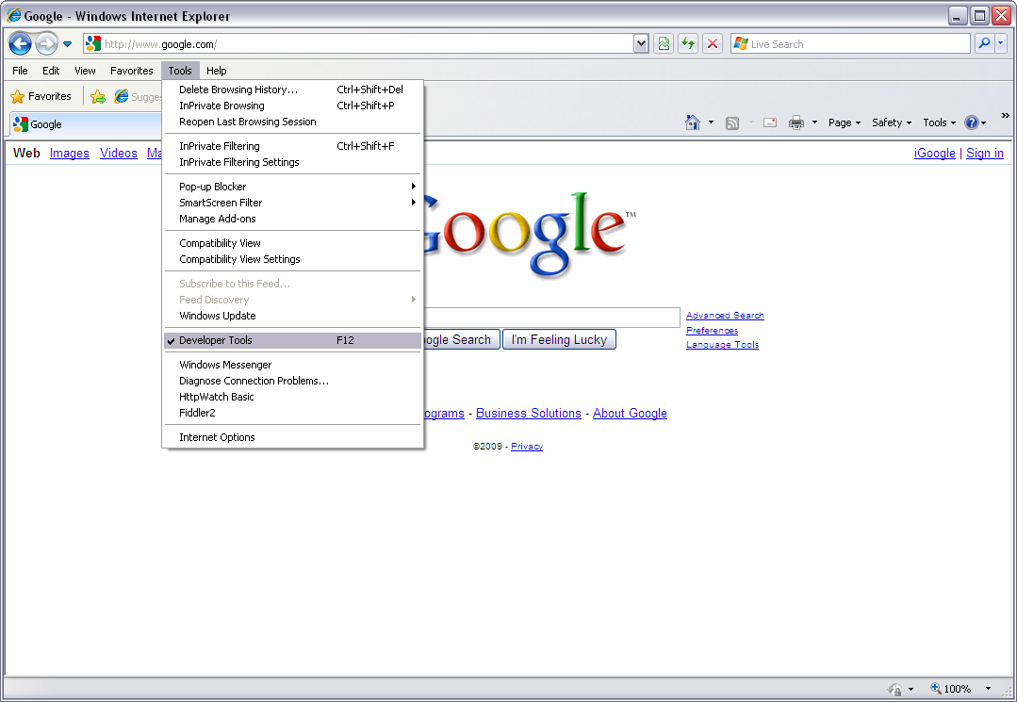Screen dimensions: 1017x702
Task: Open the Home button dropdown arrow
Action: tap(711, 122)
